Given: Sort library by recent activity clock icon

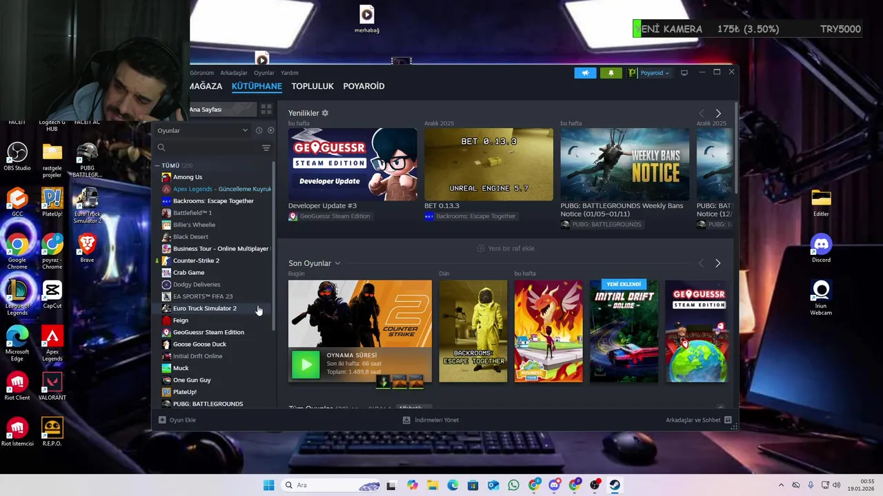Looking at the screenshot, I should [x=259, y=130].
